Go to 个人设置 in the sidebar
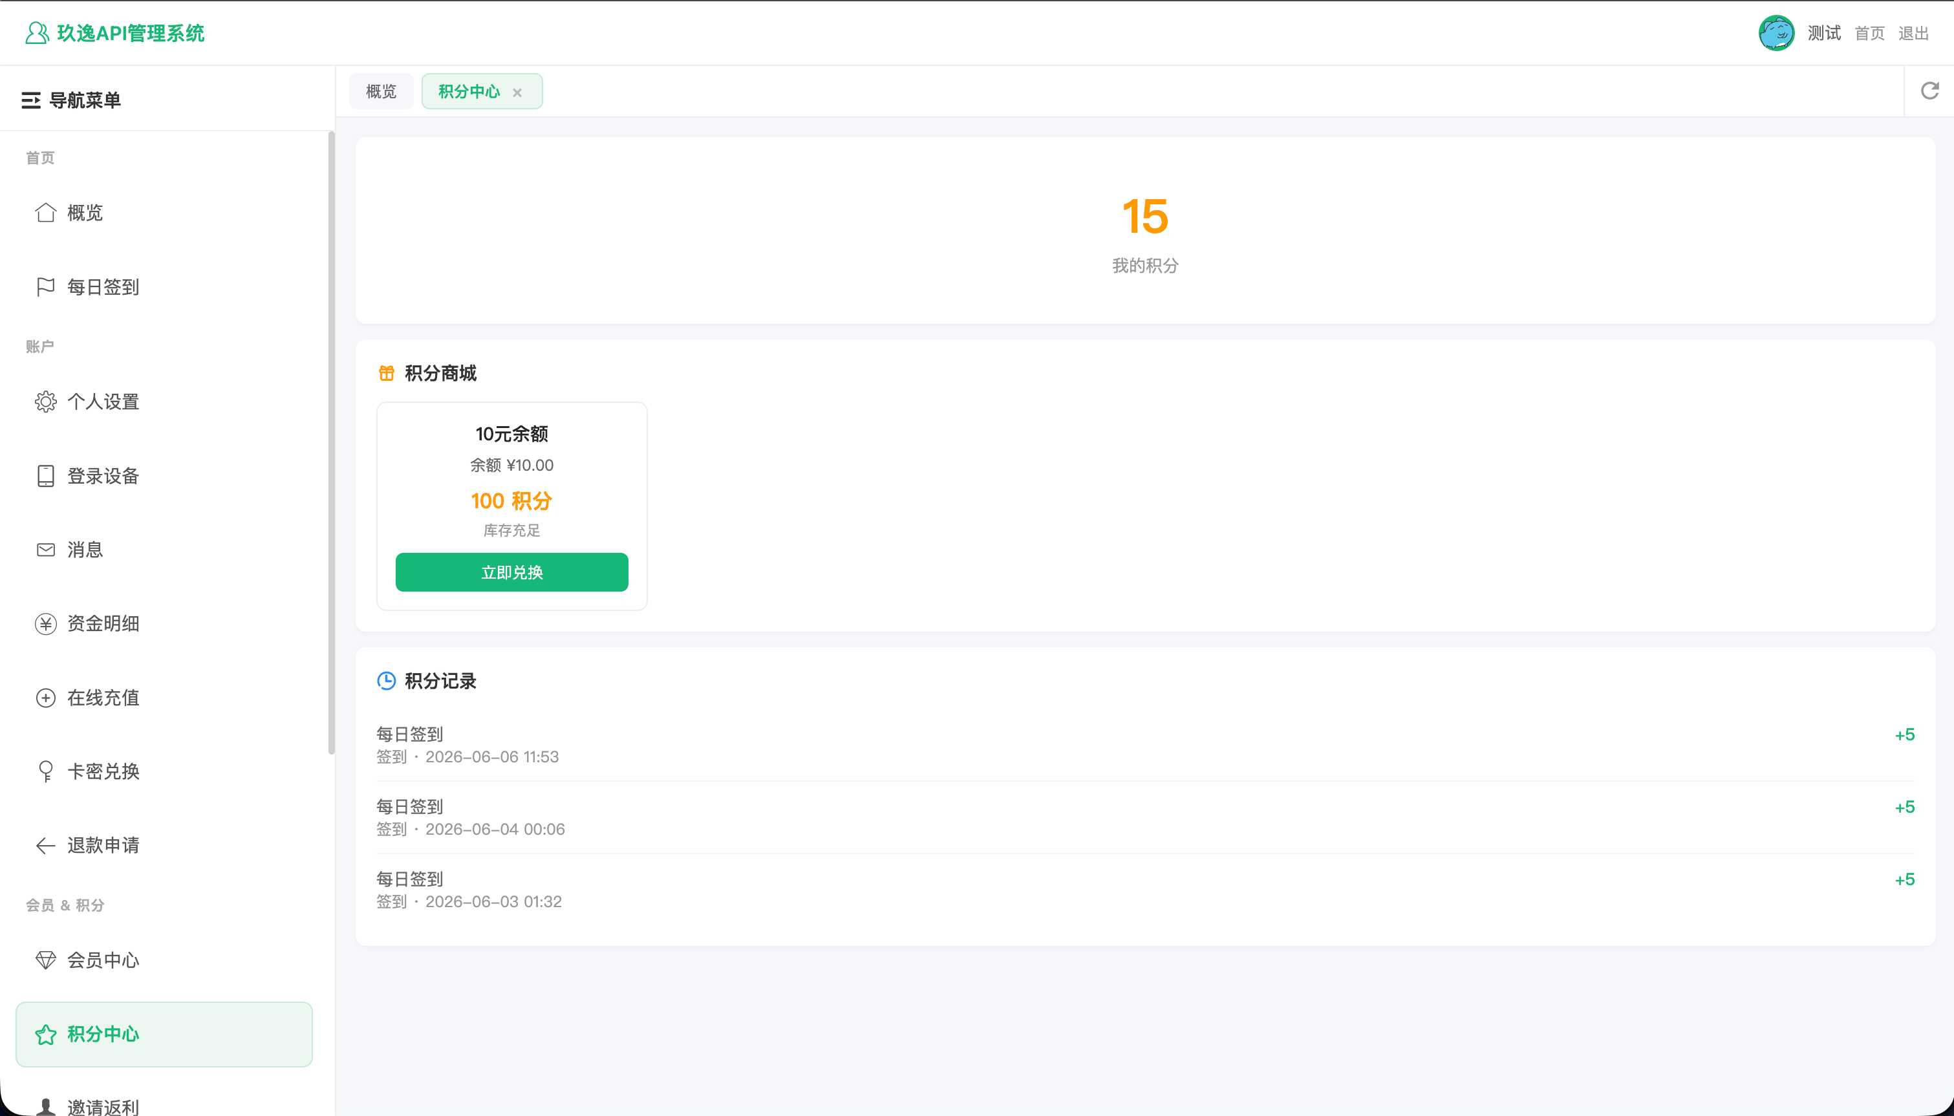Viewport: 1954px width, 1116px height. [164, 402]
